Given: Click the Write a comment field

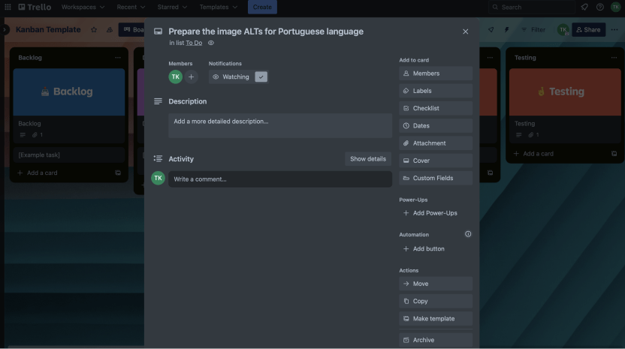Looking at the screenshot, I should [x=280, y=179].
